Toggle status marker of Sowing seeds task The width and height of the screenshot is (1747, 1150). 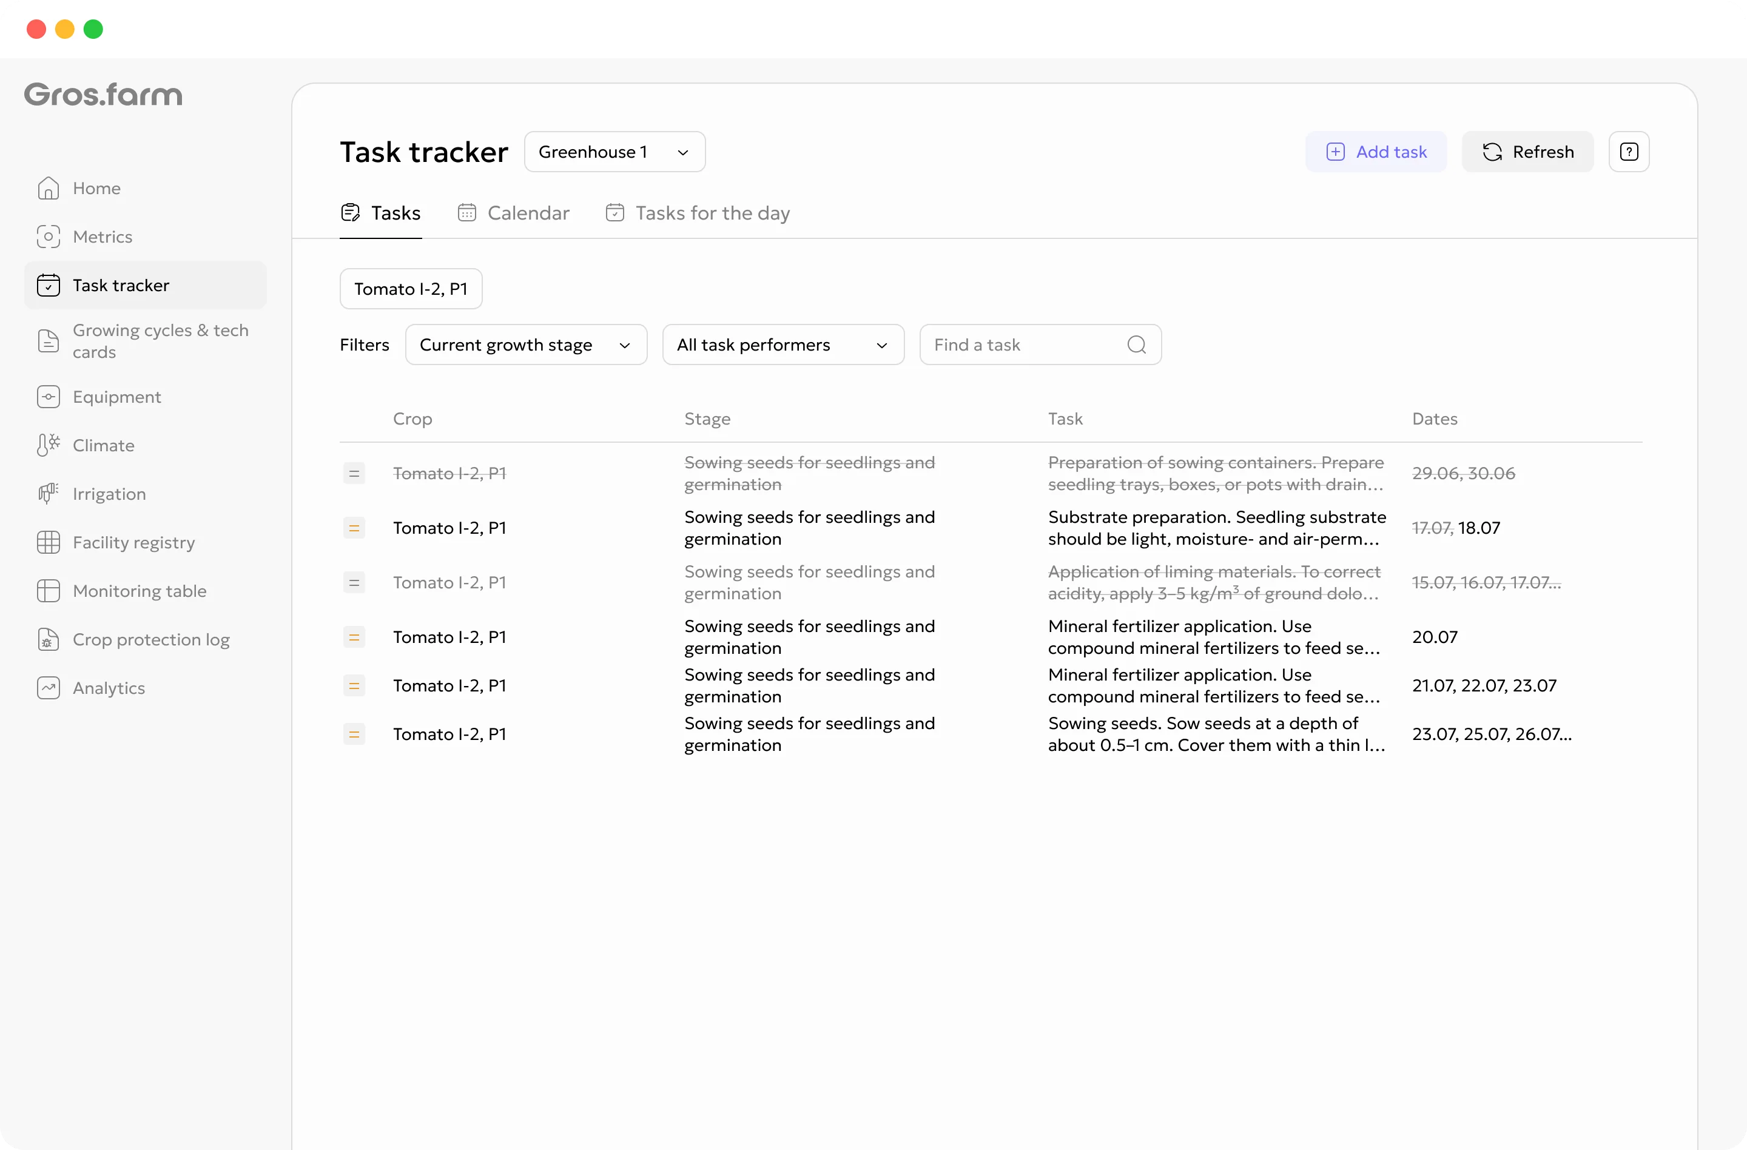[x=354, y=734]
